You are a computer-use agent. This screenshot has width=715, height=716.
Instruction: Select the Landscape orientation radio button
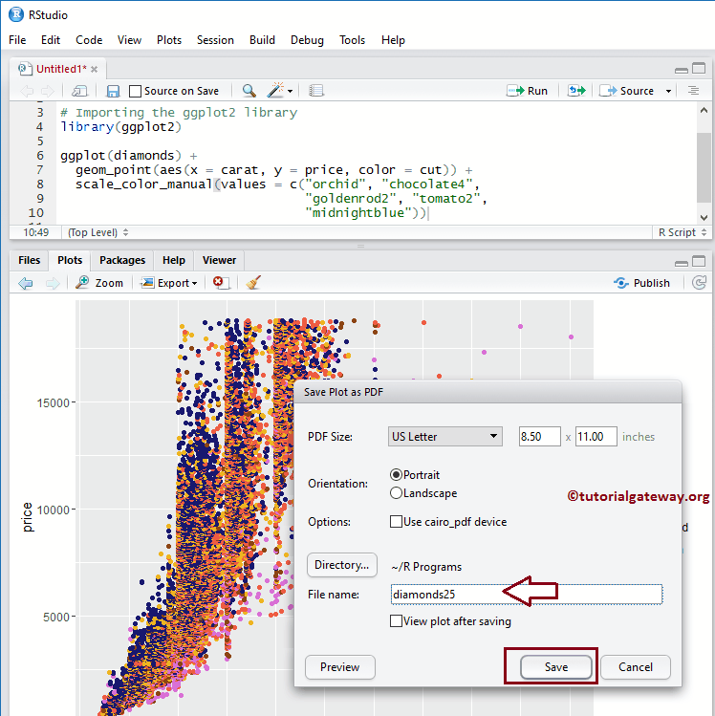click(x=397, y=493)
